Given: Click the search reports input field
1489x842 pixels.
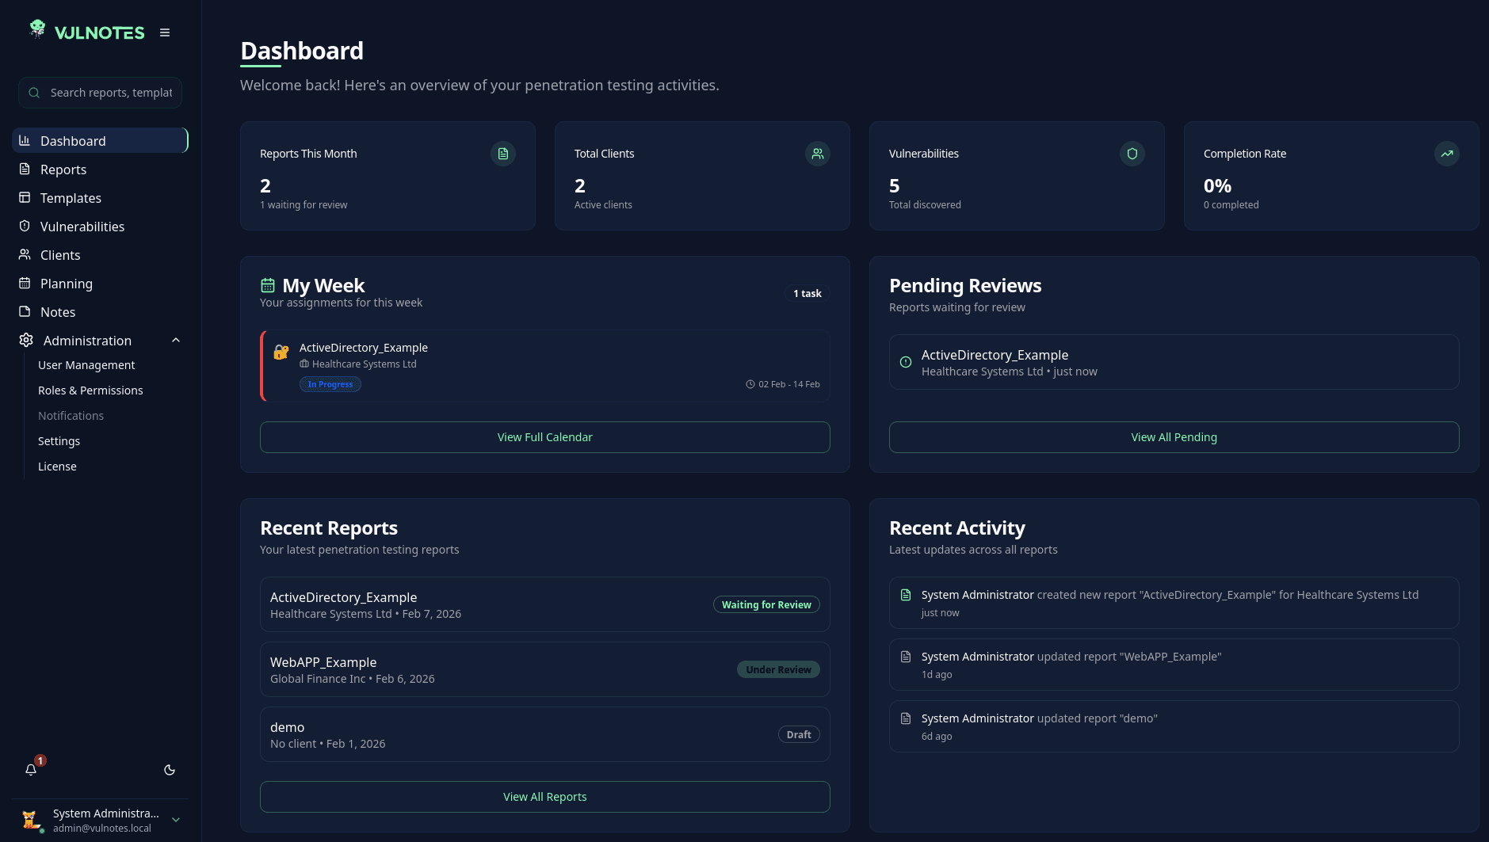Looking at the screenshot, I should (x=100, y=92).
